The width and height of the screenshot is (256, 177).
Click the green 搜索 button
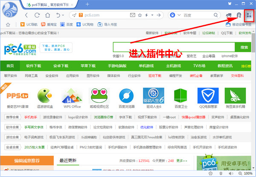pyautogui.click(x=243, y=47)
